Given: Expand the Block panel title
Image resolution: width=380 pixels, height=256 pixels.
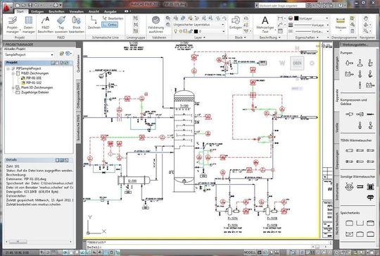Looking at the screenshot, I should [240, 37].
